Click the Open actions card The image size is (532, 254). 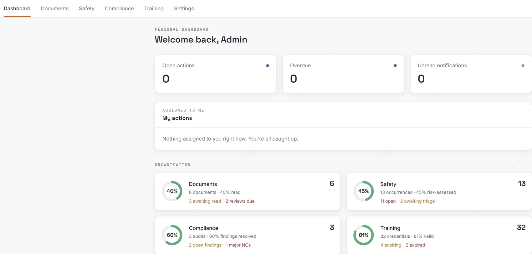(216, 74)
